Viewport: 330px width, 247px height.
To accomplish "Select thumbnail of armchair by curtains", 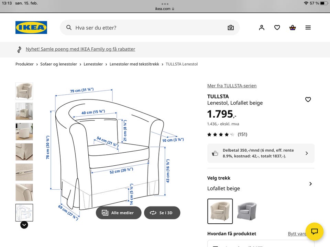I will point(24,111).
